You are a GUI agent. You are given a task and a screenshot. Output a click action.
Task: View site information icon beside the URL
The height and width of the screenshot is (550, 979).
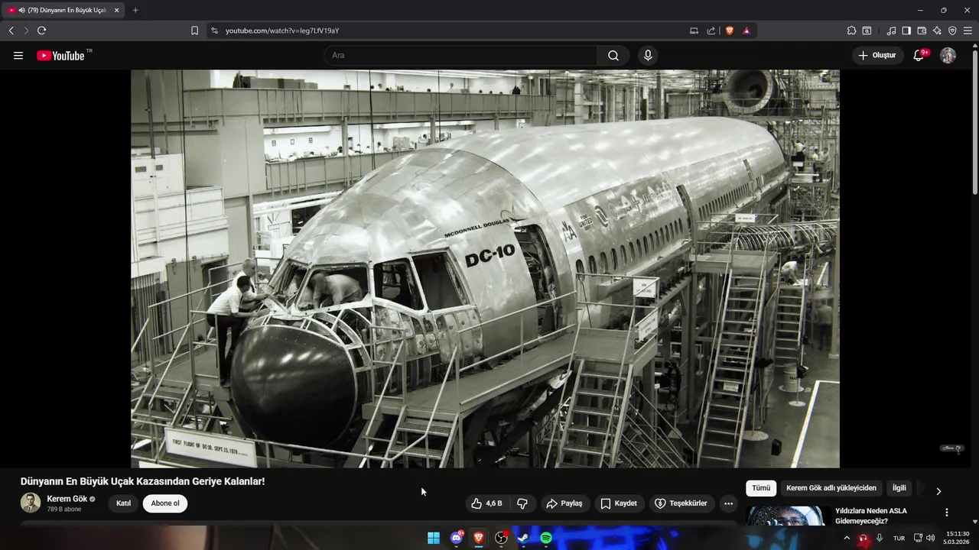[x=214, y=31]
